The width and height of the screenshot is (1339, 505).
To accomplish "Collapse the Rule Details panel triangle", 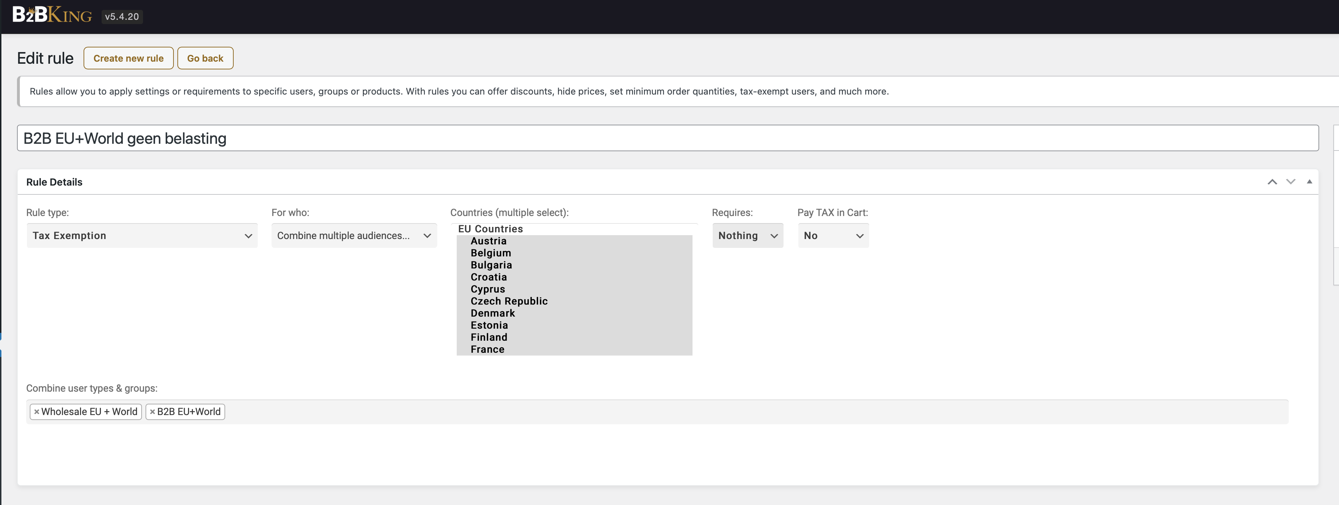I will [x=1309, y=182].
